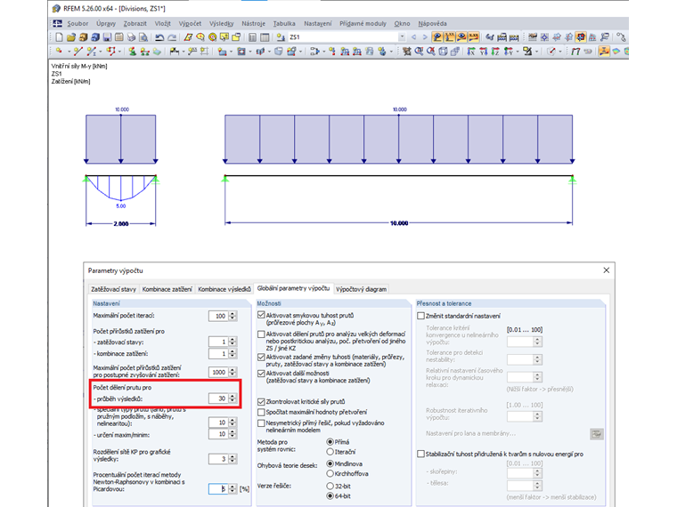This screenshot has width=677, height=507.
Task: Click the Undo arrow icon
Action: tap(159, 37)
